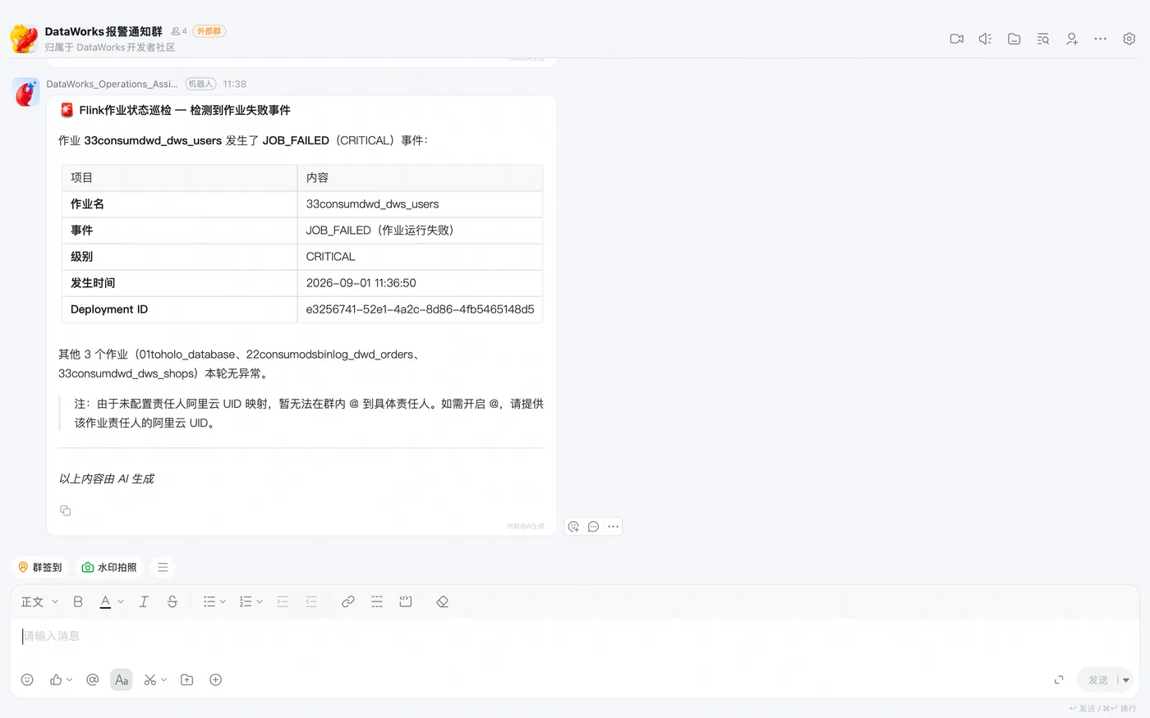The height and width of the screenshot is (718, 1150).
Task: Open the plus more-attachments menu
Action: pos(215,679)
